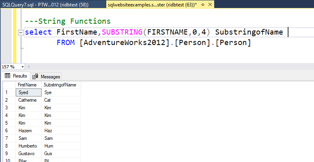
Task: Select the Haz cell
Action: point(61,131)
